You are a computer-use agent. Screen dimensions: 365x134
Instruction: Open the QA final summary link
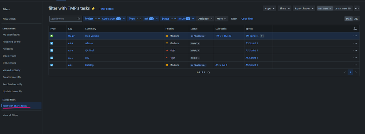(x=90, y=50)
